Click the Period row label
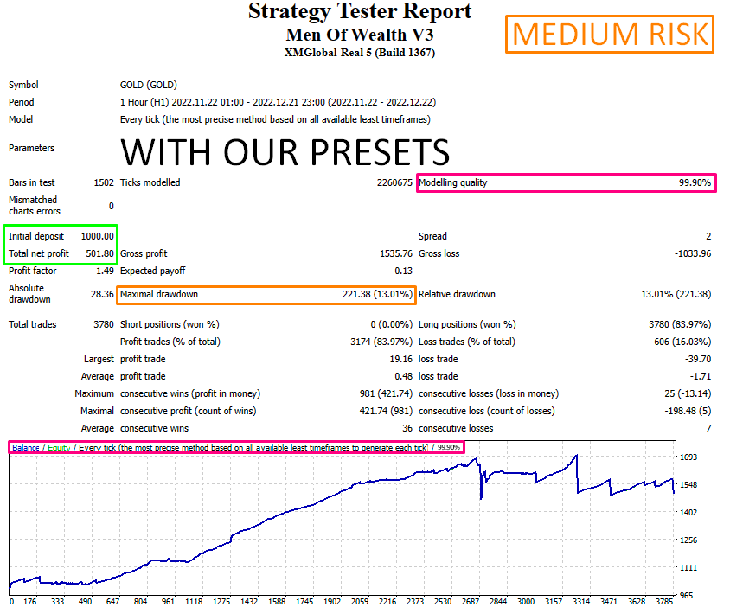This screenshot has height=614, width=730. pyautogui.click(x=22, y=102)
